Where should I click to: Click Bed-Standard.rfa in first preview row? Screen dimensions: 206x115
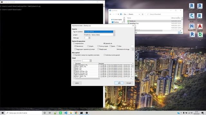(x=81, y=65)
